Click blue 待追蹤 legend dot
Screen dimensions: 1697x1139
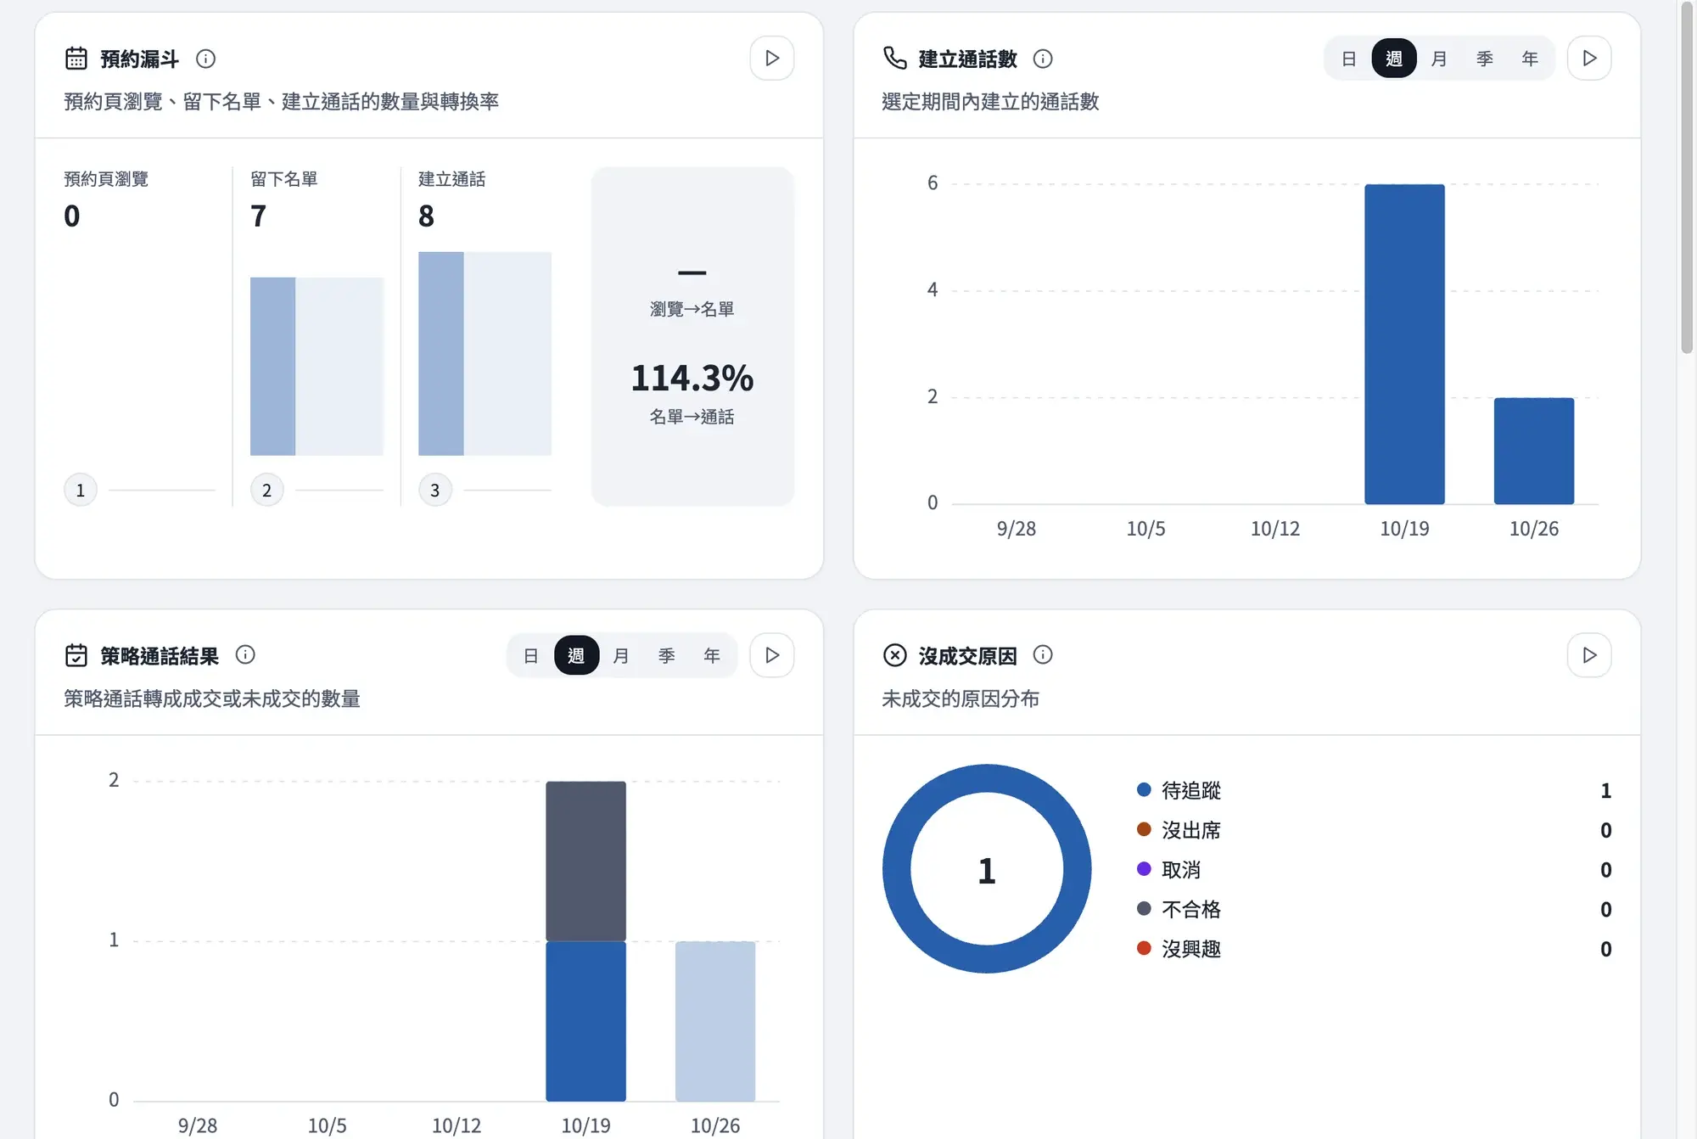click(1144, 789)
